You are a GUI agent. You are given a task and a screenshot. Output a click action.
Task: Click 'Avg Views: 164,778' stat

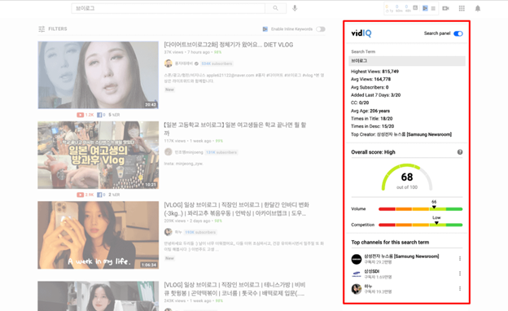pyautogui.click(x=370, y=79)
